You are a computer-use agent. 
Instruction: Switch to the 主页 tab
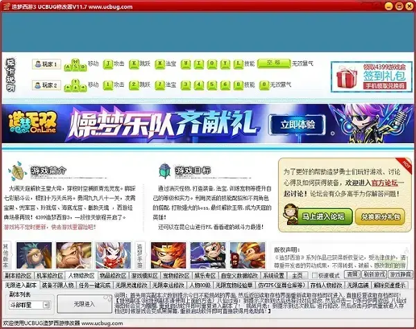coord(297,276)
